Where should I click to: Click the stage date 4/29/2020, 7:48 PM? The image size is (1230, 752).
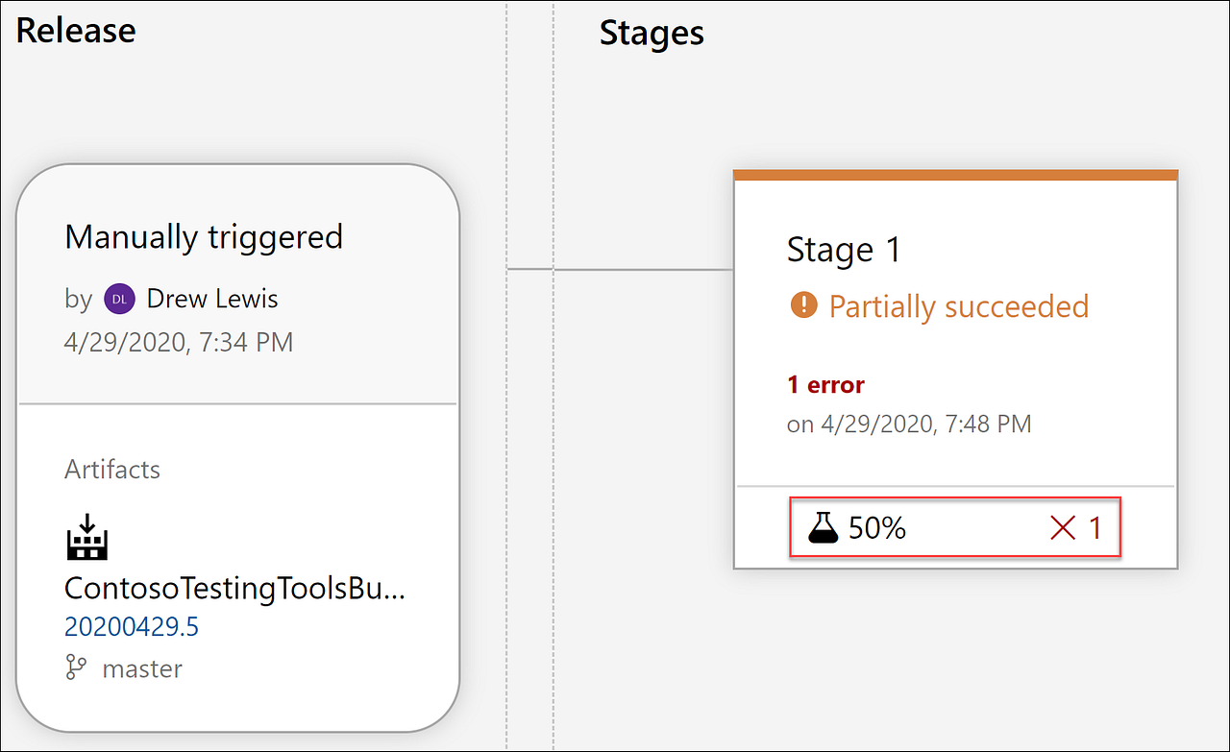pyautogui.click(x=909, y=424)
